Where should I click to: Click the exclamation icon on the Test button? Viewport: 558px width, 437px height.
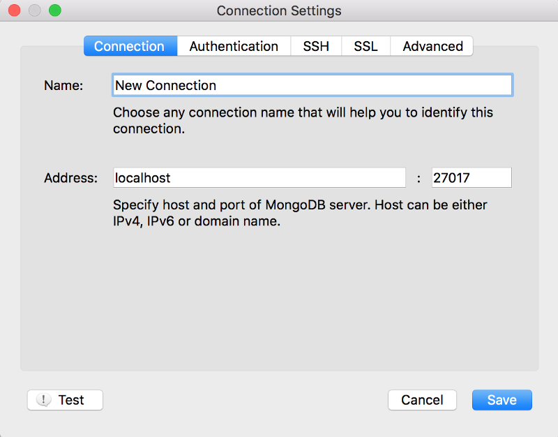pos(44,400)
